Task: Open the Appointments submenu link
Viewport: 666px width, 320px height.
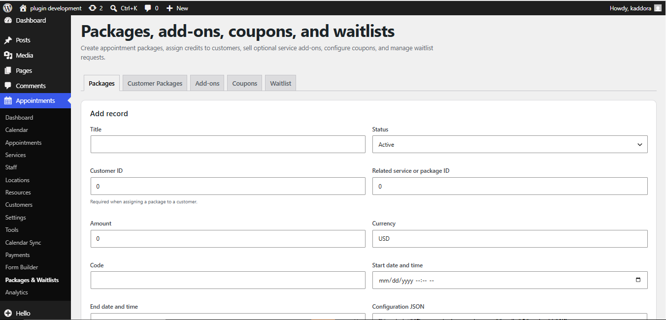Action: [23, 143]
